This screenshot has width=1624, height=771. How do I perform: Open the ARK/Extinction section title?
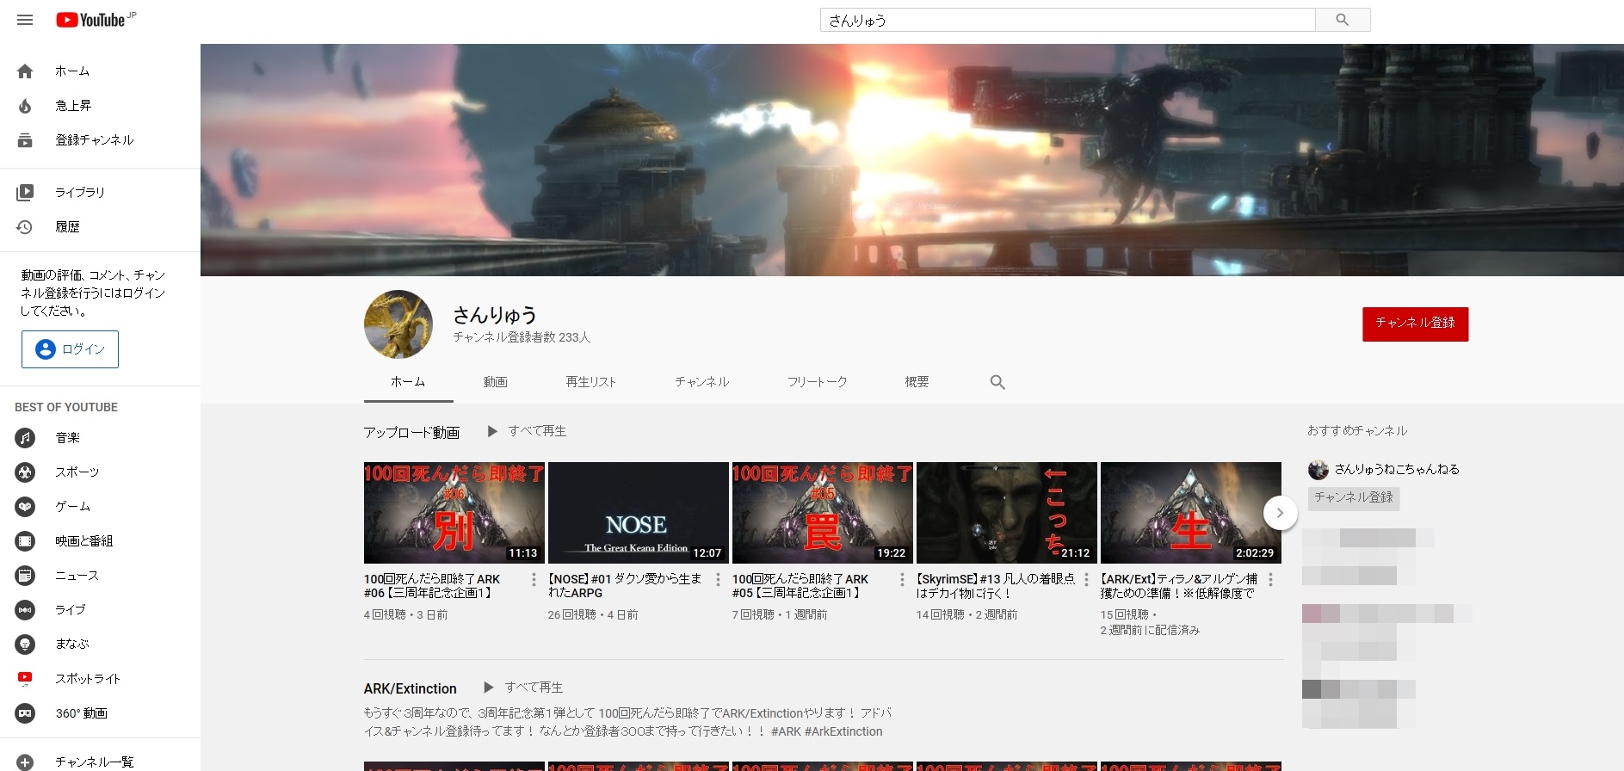click(x=410, y=688)
